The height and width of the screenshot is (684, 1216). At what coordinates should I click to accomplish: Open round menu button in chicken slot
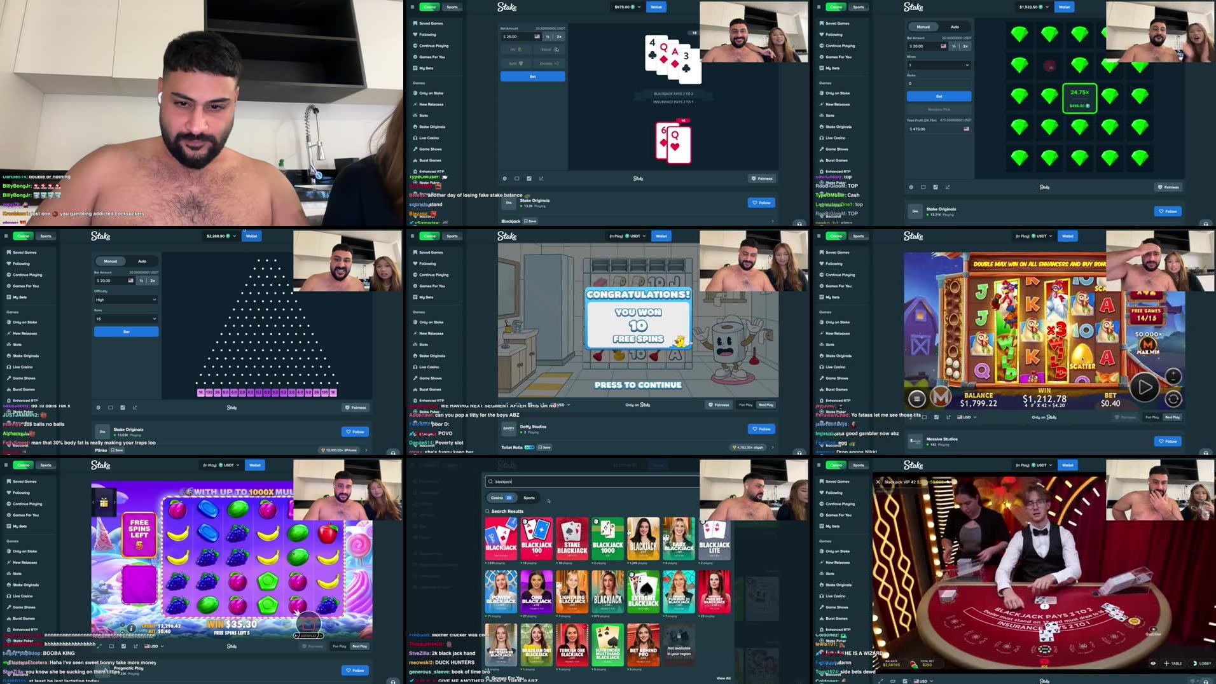(916, 398)
